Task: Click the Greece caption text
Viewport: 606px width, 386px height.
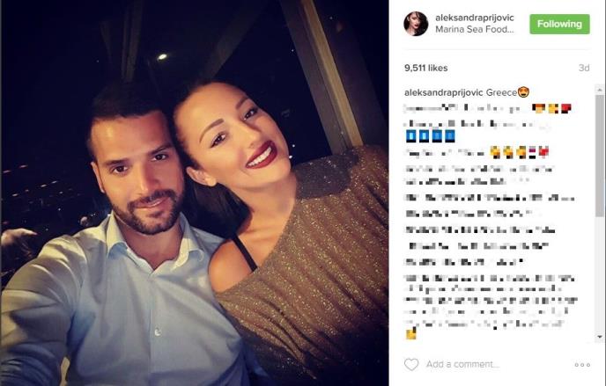Action: tap(501, 92)
